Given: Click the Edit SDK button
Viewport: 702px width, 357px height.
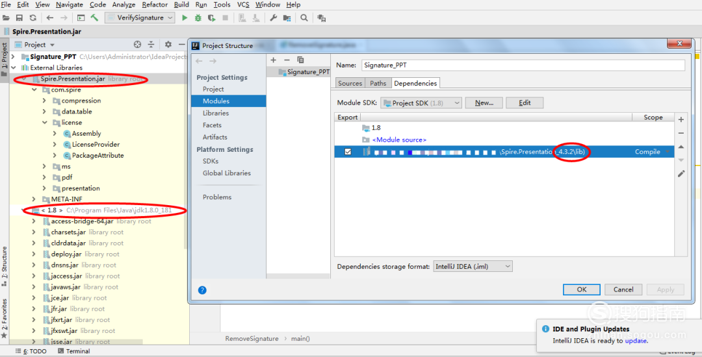Looking at the screenshot, I should tap(525, 103).
